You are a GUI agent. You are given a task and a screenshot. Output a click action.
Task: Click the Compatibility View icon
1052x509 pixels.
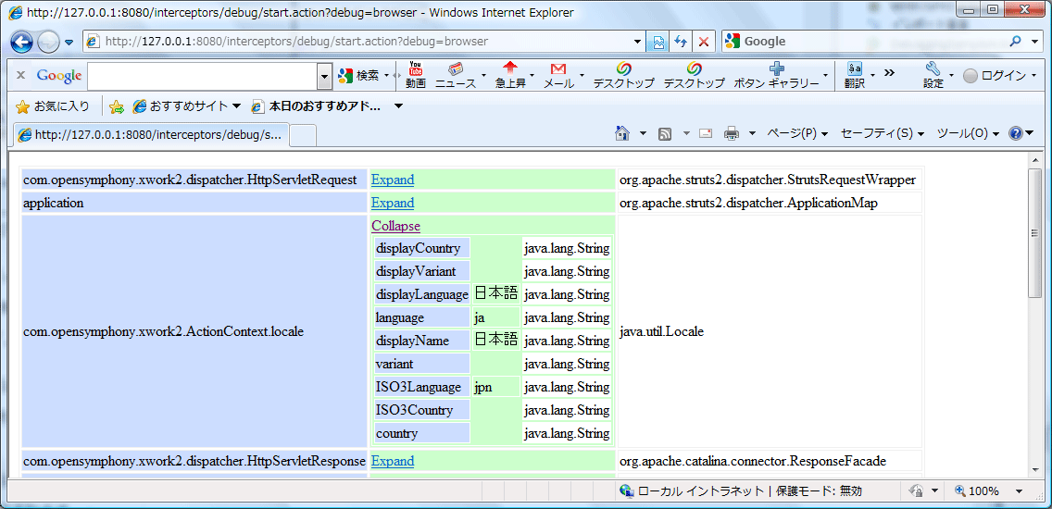[x=658, y=42]
